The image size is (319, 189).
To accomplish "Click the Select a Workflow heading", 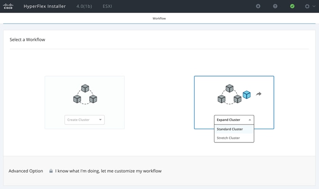I will pyautogui.click(x=28, y=40).
